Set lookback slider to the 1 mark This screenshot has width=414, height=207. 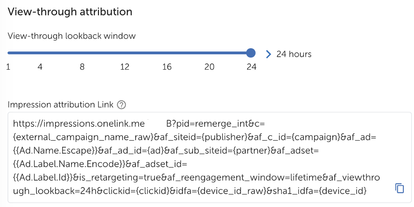coord(8,53)
